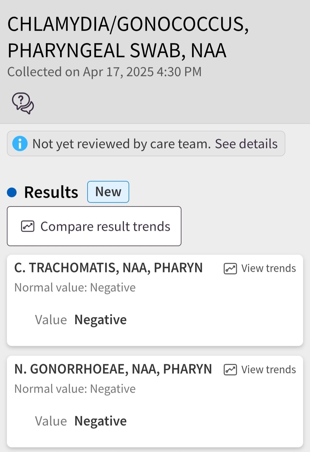
Task: Tap Normal value: Negative under N. Gonorrhoeae
Action: point(75,389)
